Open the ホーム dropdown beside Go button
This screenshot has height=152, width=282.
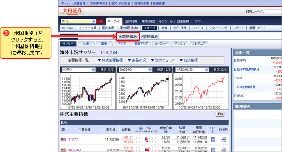[93, 21]
